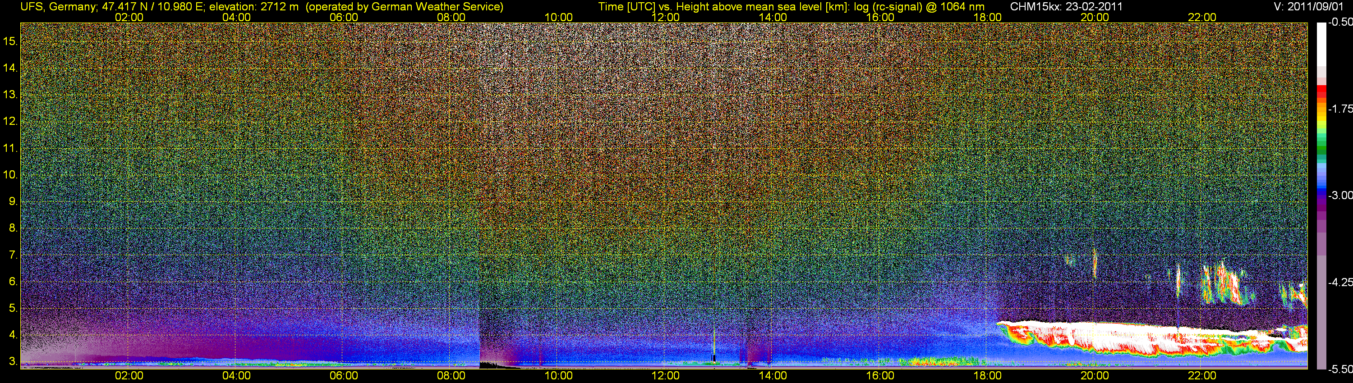Click the "18:00" label on the top time axis
The width and height of the screenshot is (1353, 383).
987,17
